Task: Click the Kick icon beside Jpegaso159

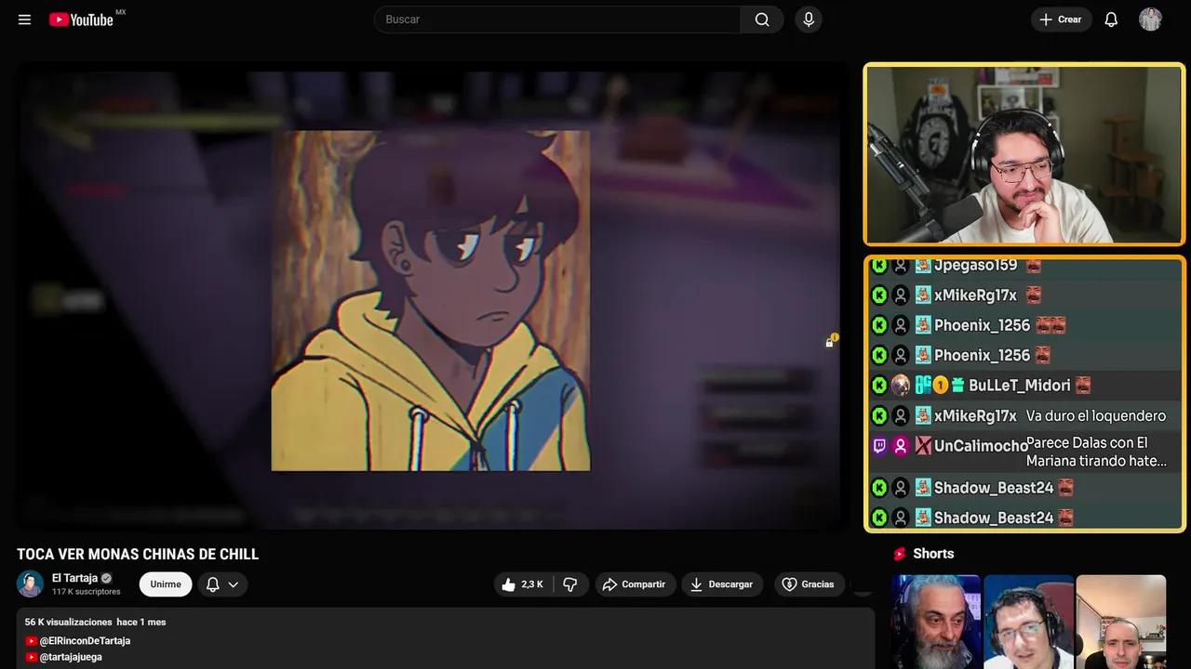Action: pos(879,266)
